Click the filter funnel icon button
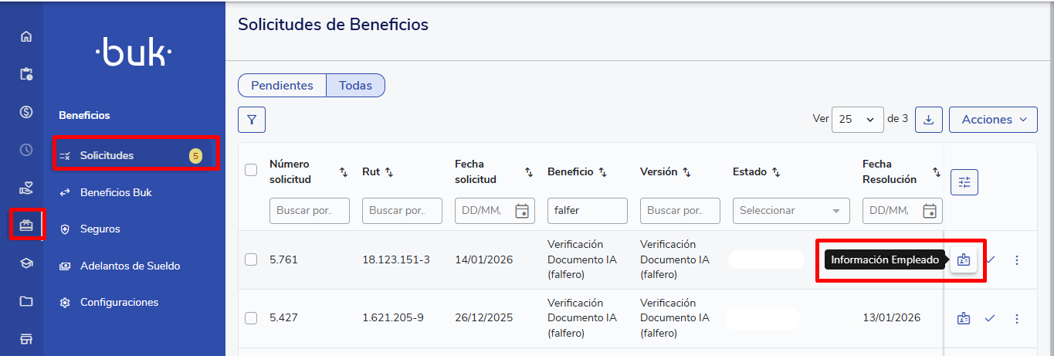This screenshot has height=356, width=1054. pos(252,120)
